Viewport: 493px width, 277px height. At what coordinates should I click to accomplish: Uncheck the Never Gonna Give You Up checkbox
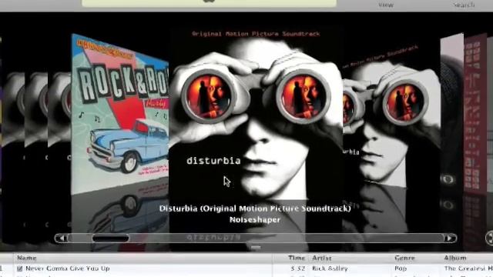click(x=20, y=269)
